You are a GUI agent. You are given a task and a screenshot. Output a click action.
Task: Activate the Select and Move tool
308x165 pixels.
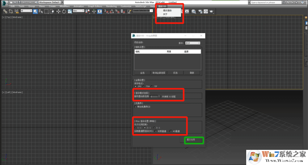click(x=58, y=11)
